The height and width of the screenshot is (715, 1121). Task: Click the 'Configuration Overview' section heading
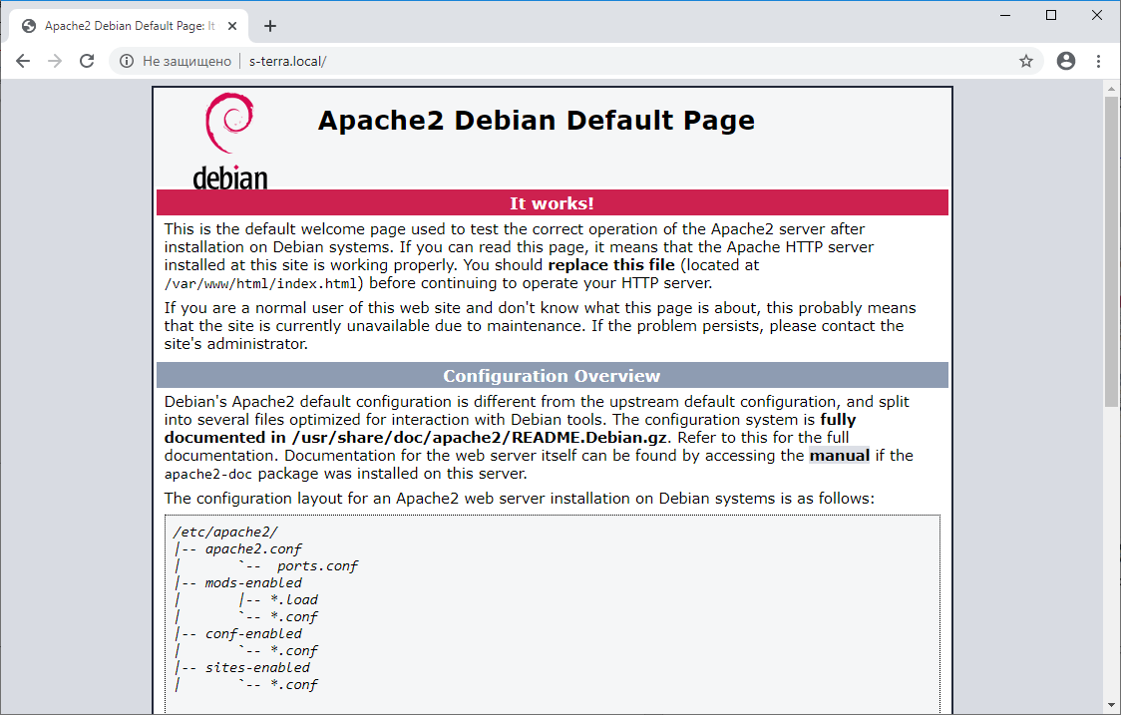point(552,376)
